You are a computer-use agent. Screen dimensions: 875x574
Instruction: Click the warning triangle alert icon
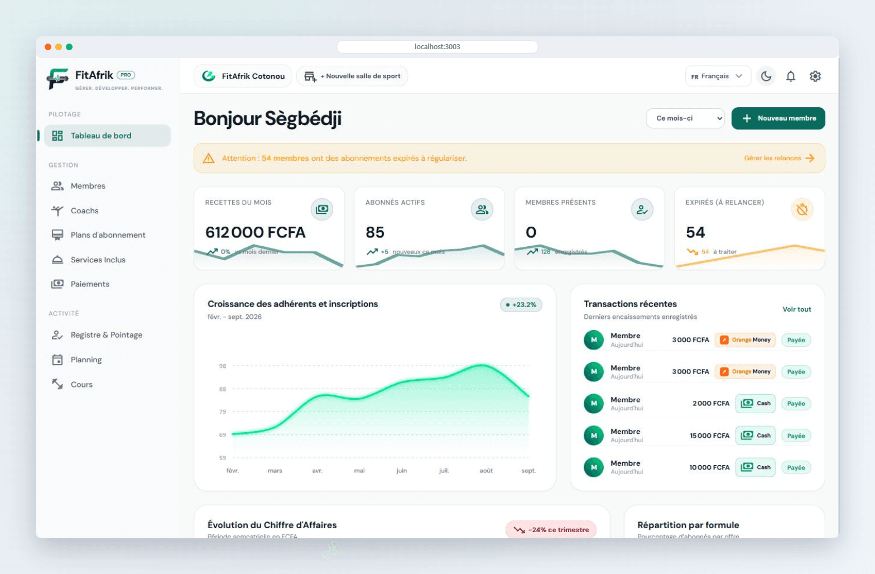[x=209, y=159]
